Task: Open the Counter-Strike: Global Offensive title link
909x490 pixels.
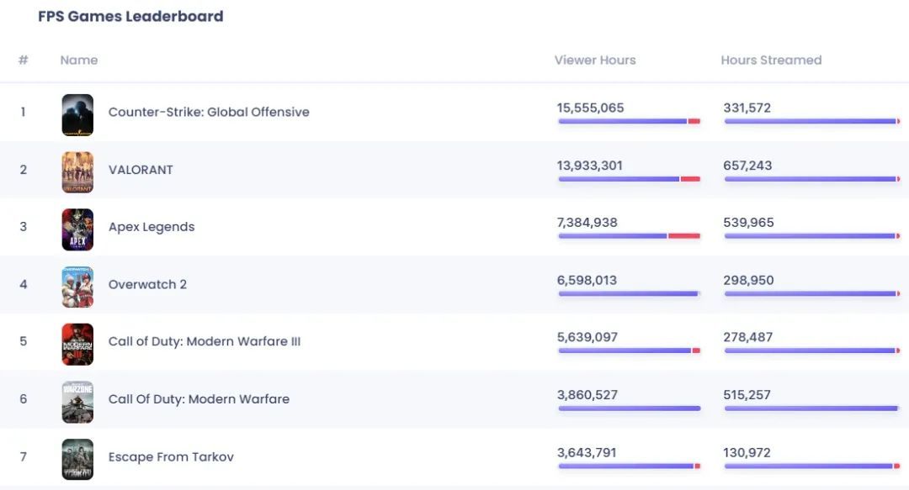Action: (x=209, y=112)
